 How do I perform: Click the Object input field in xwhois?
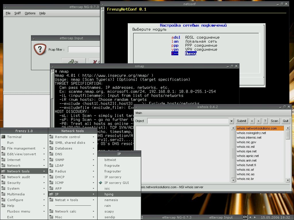[188, 121]
